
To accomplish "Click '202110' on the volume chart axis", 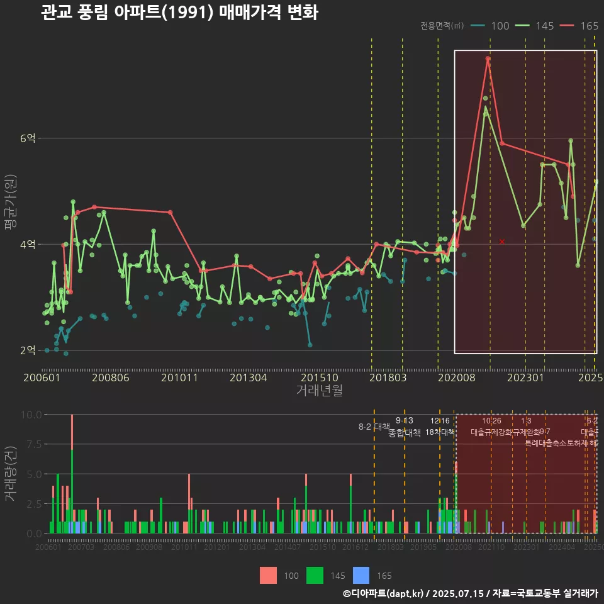I will (491, 547).
